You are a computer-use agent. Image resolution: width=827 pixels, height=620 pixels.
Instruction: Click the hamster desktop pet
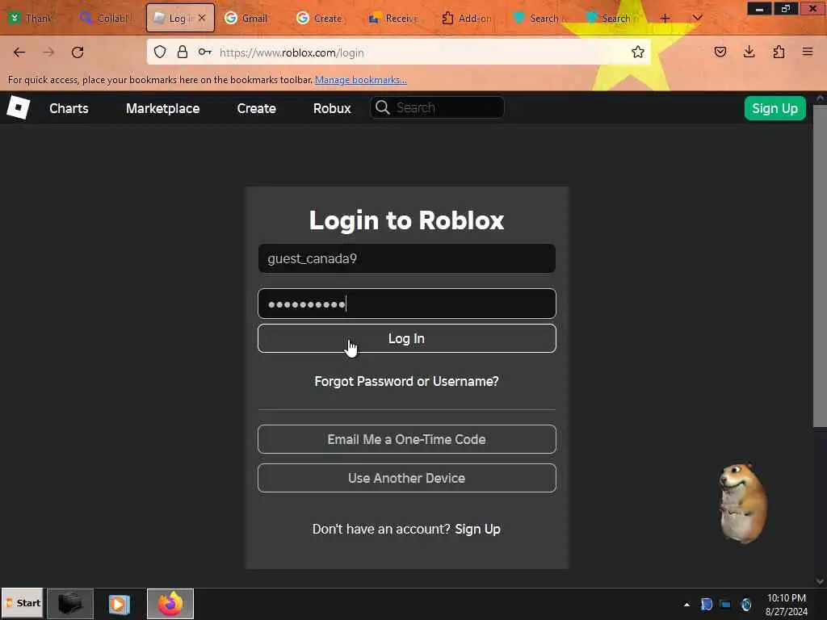point(743,502)
